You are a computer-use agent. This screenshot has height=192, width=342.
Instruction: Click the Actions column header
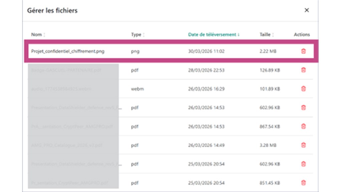pos(302,34)
